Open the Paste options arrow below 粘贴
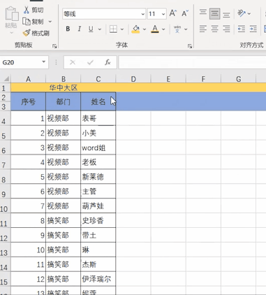266x295 pixels. click(11, 32)
